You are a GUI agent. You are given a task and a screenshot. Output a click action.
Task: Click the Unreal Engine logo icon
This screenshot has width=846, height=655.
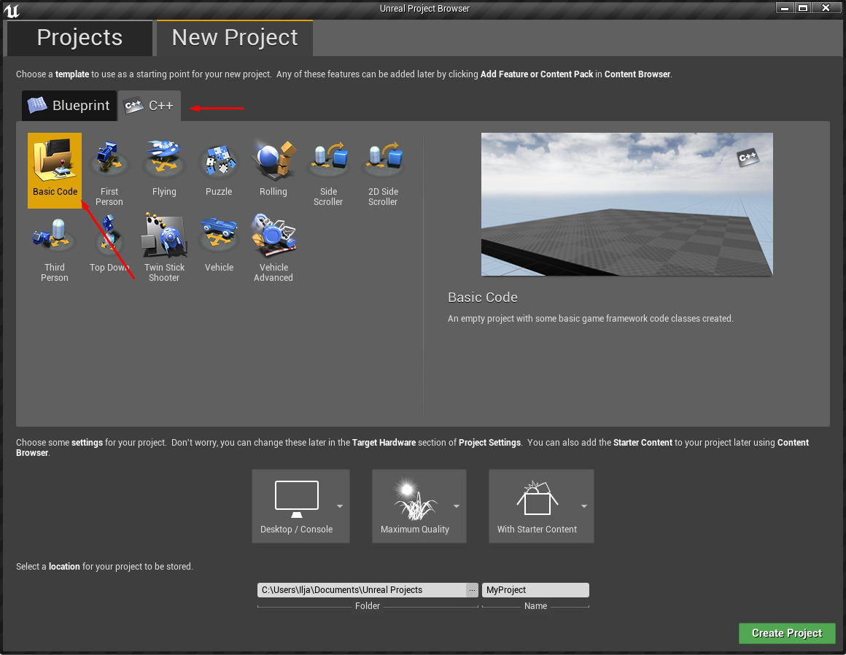tap(11, 9)
